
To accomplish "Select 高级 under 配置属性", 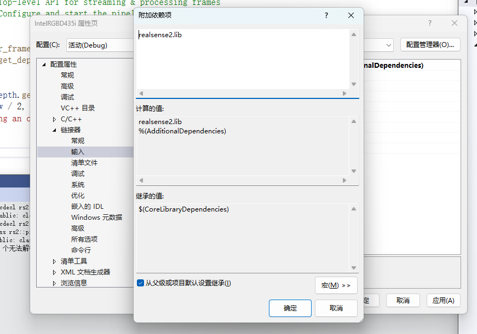I will 67,86.
